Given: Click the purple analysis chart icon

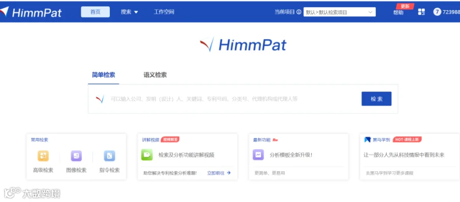Looking at the screenshot, I should coord(258,155).
